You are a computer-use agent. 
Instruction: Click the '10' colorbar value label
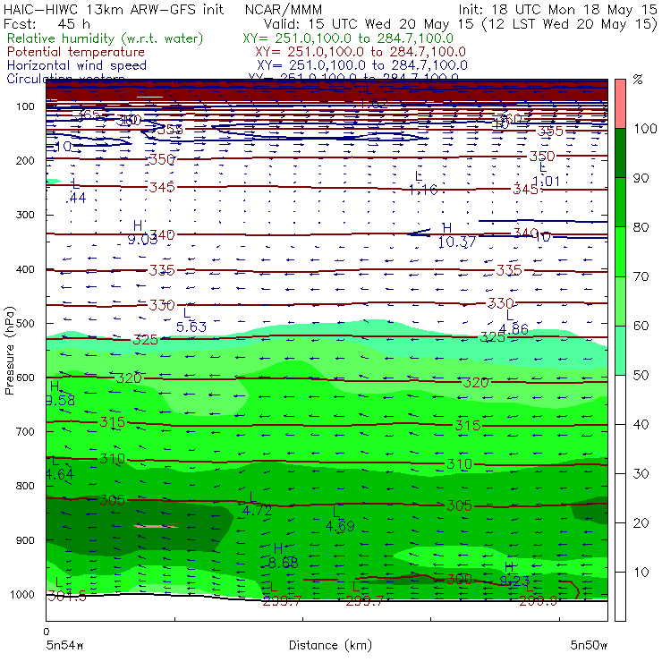click(x=641, y=573)
